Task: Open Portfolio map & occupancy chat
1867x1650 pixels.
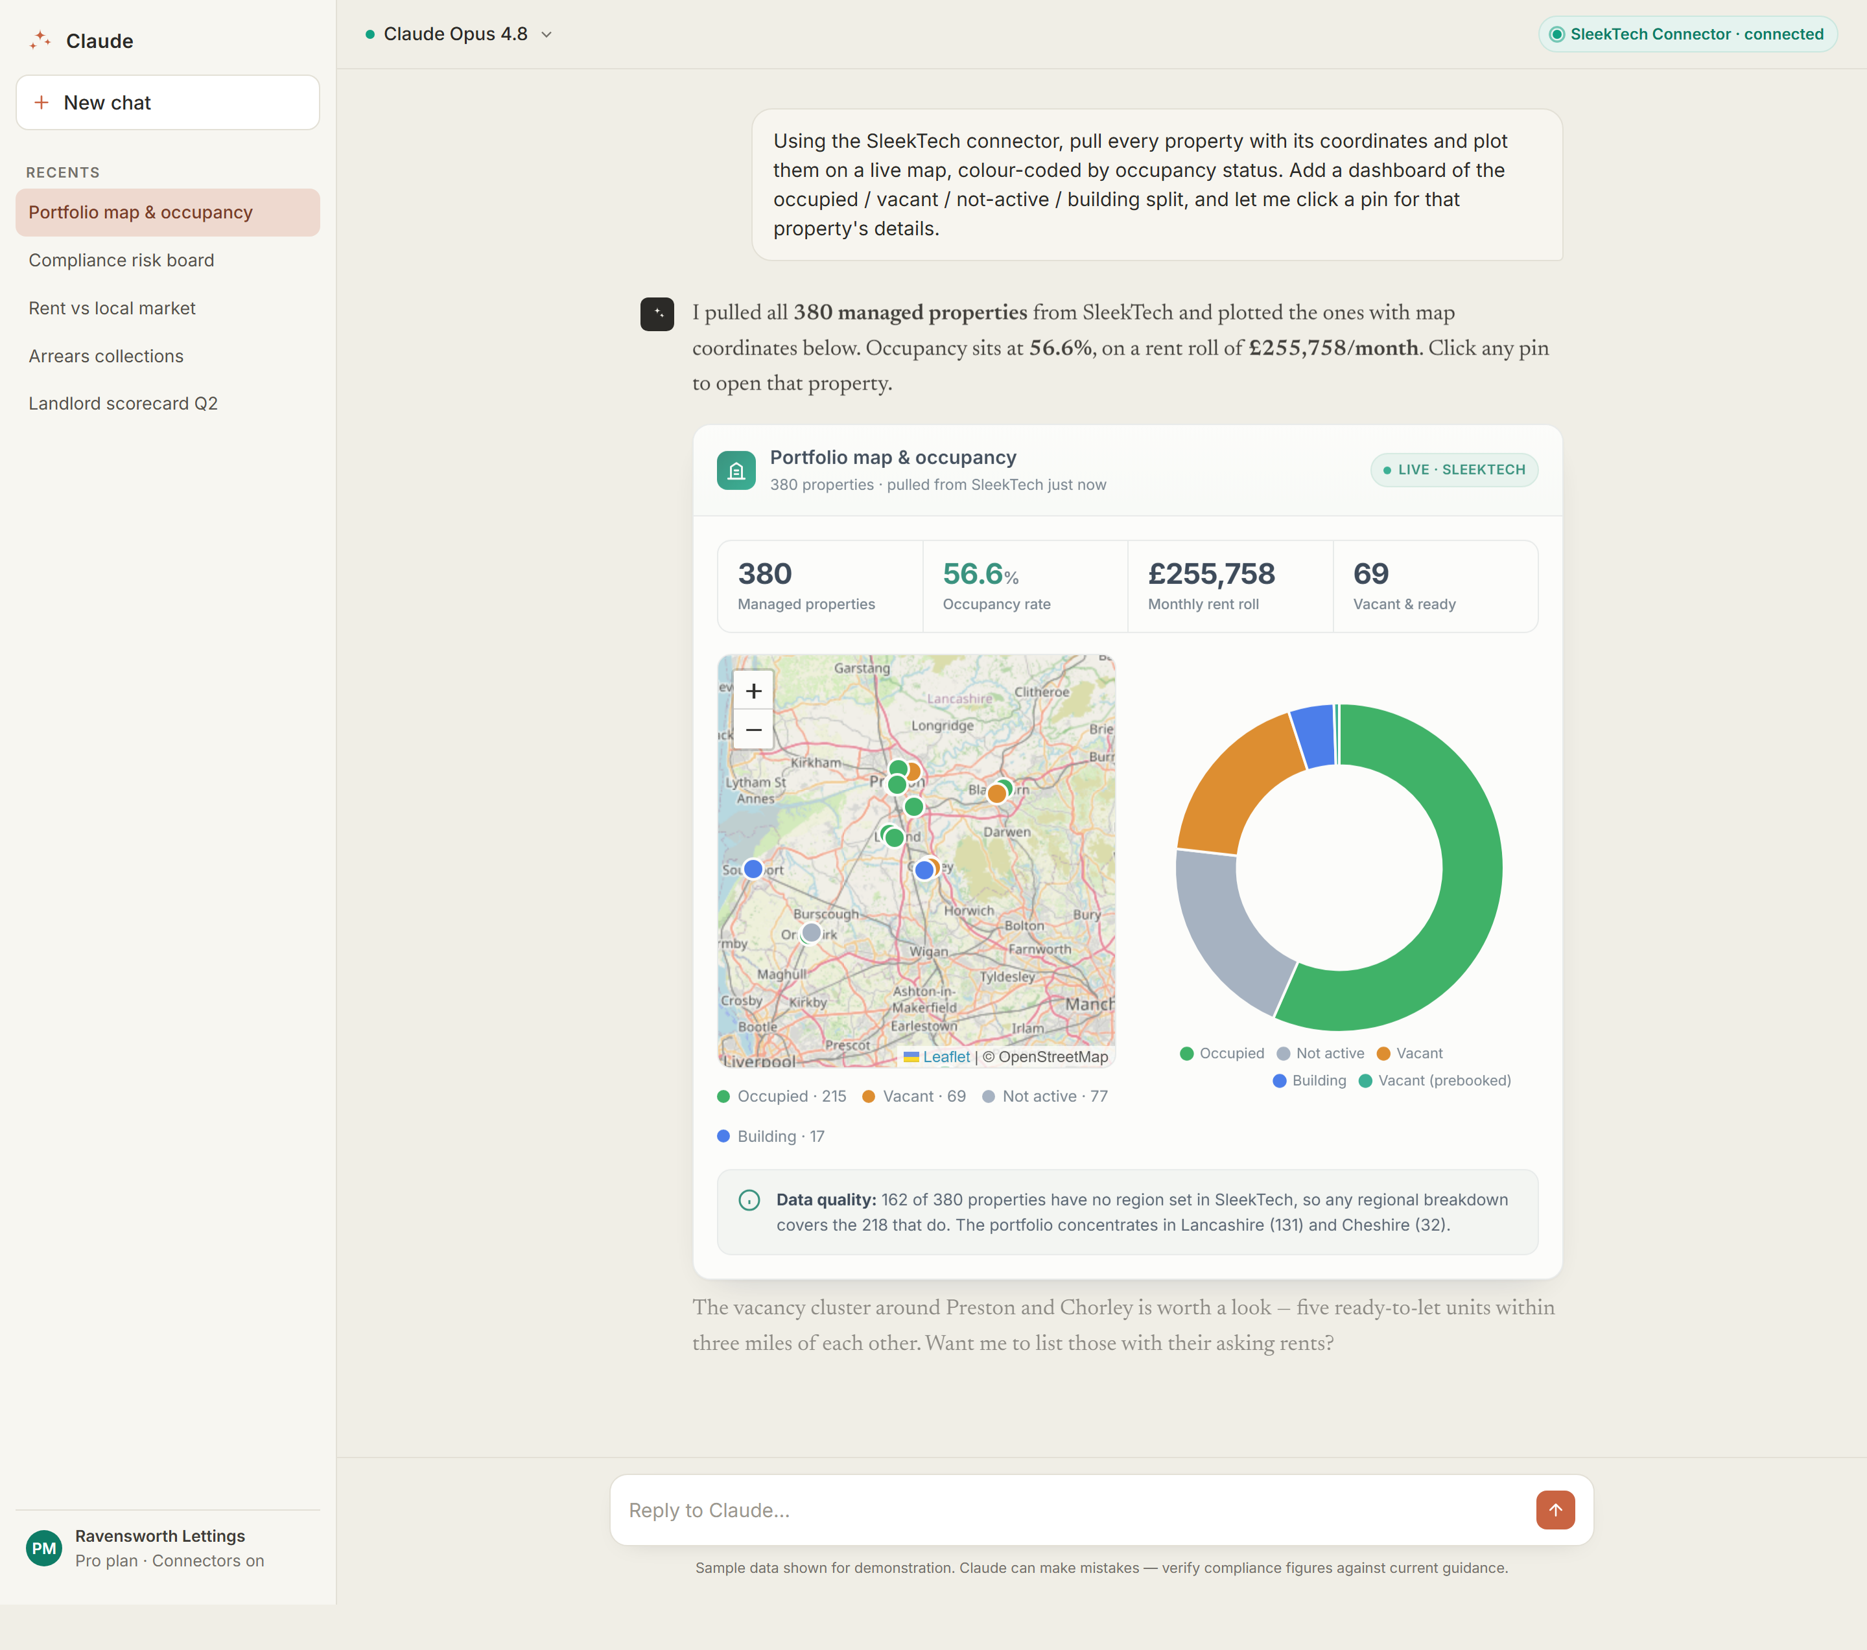Action: click(x=167, y=212)
